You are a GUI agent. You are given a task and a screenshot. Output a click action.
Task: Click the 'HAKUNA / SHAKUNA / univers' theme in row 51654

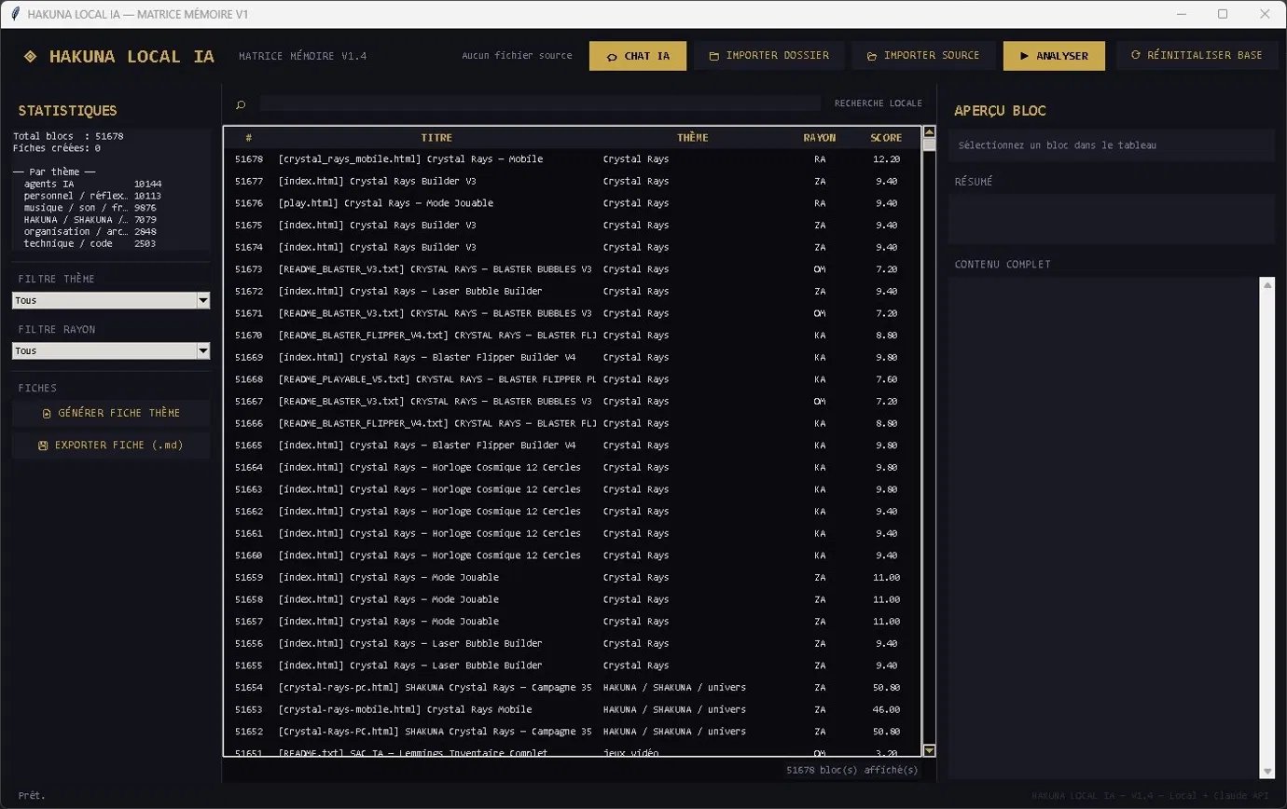click(x=674, y=687)
